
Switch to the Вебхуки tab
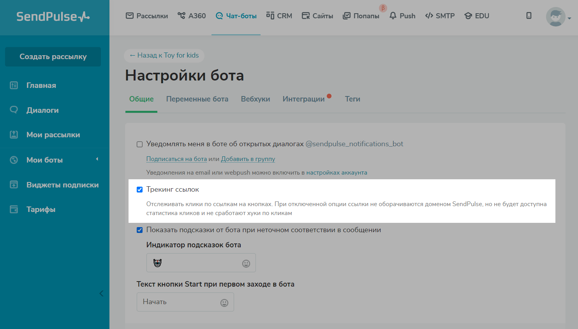point(255,99)
